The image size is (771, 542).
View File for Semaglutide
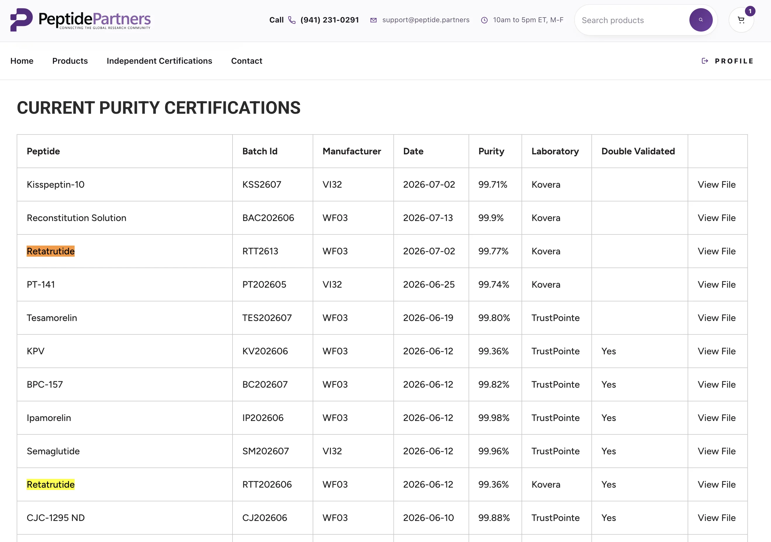click(x=716, y=451)
